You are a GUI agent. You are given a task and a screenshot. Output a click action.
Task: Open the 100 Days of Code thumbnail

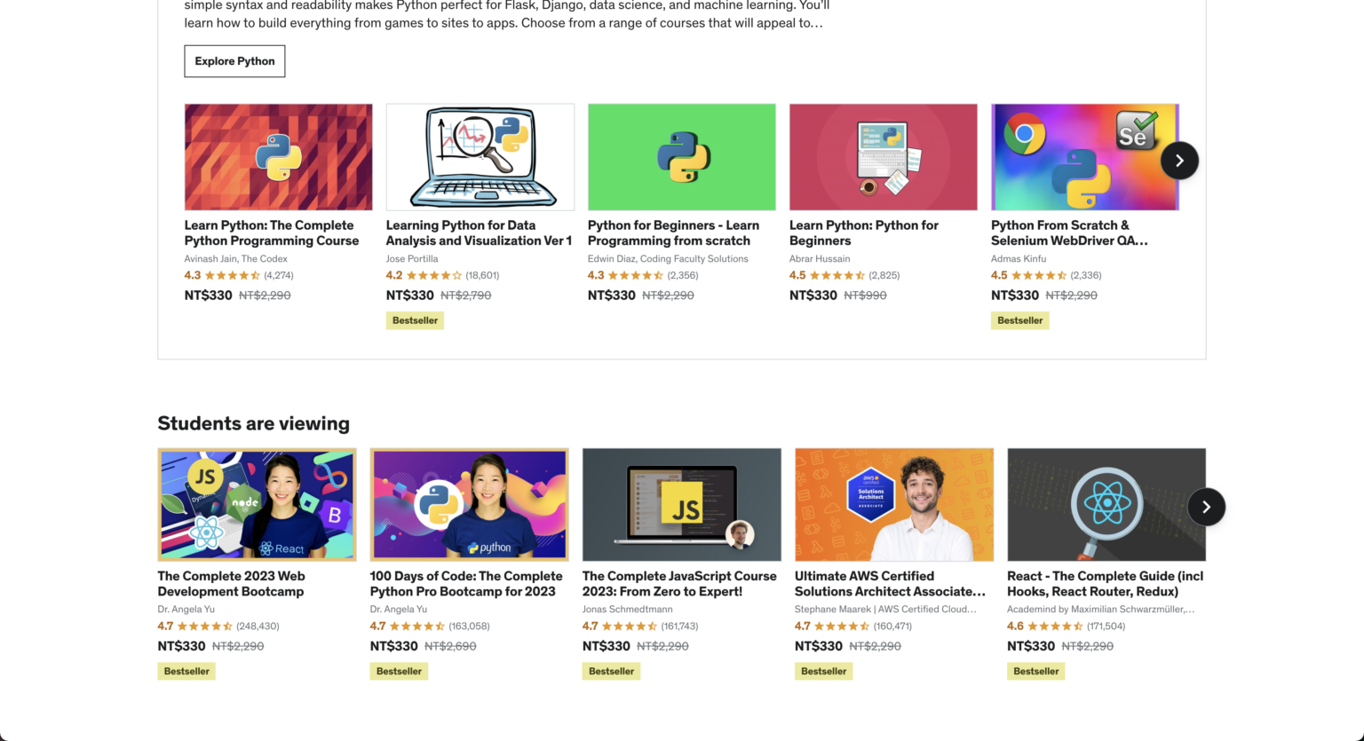point(469,504)
